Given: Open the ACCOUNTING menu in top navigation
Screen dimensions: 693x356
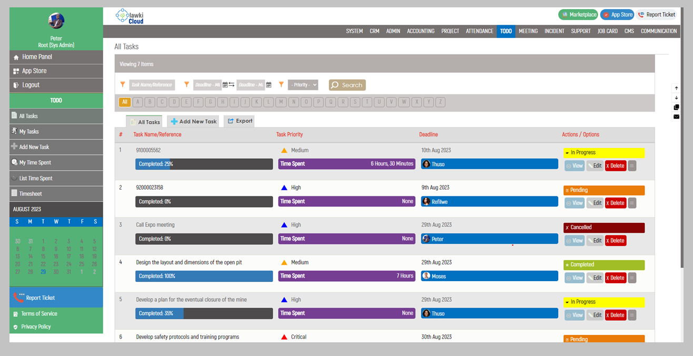Looking at the screenshot, I should pyautogui.click(x=421, y=31).
